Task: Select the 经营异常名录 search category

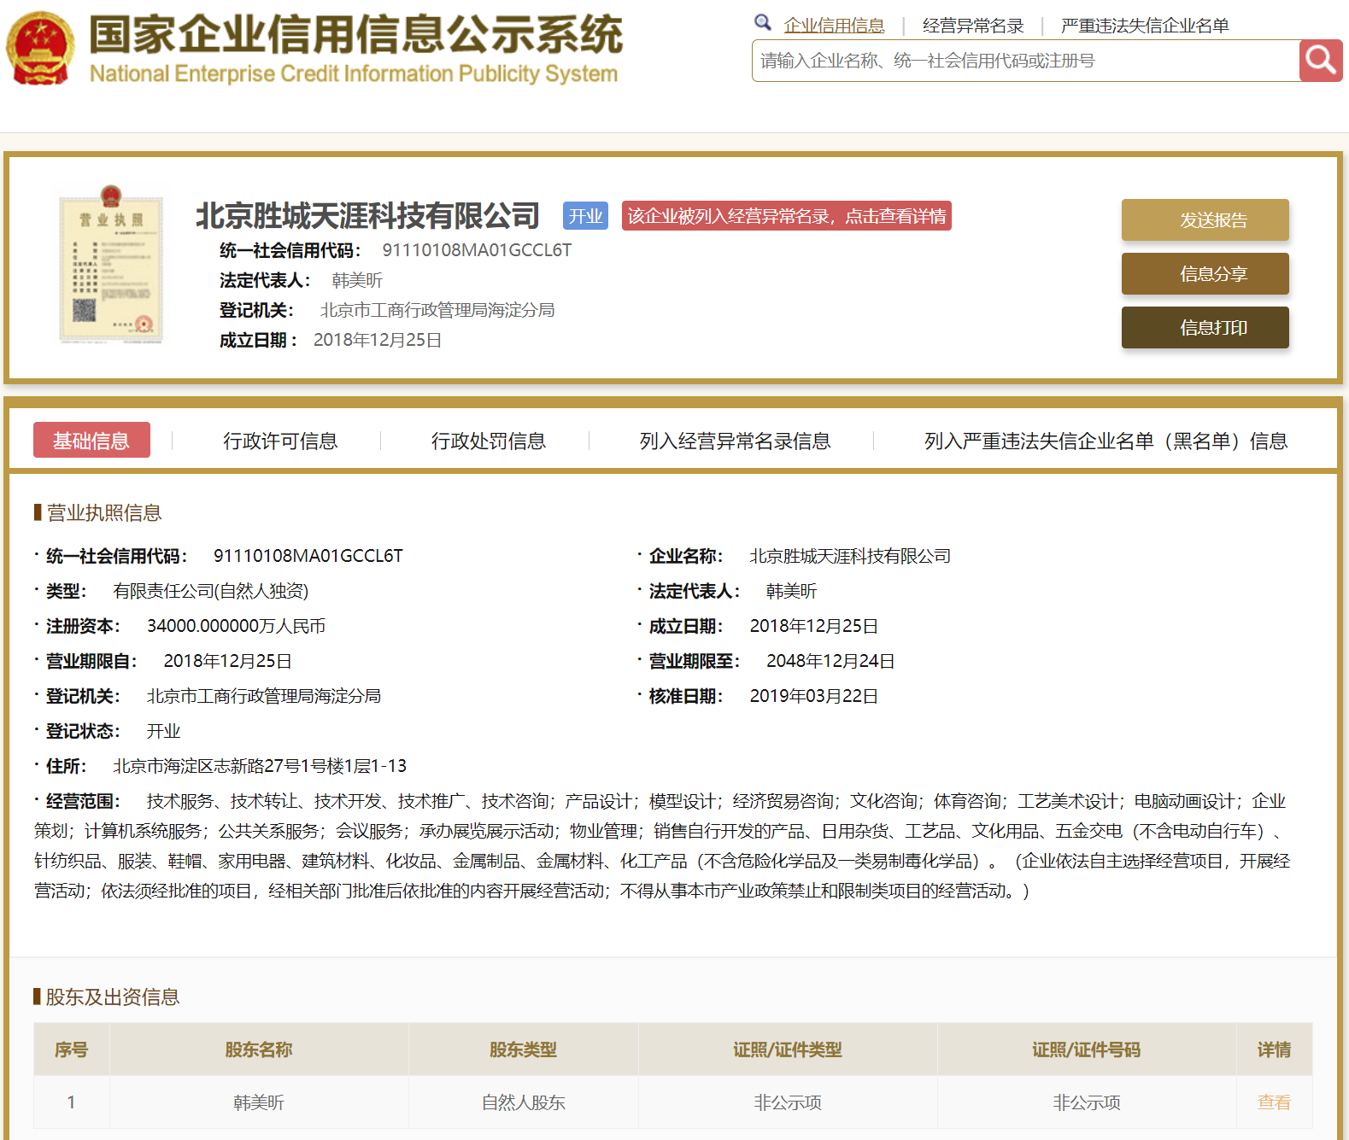Action: point(973,26)
